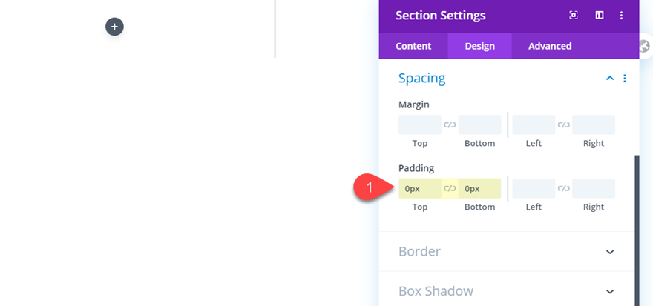Toggle padding left-right link icon
Screen dimensions: 653x306
tap(564, 189)
